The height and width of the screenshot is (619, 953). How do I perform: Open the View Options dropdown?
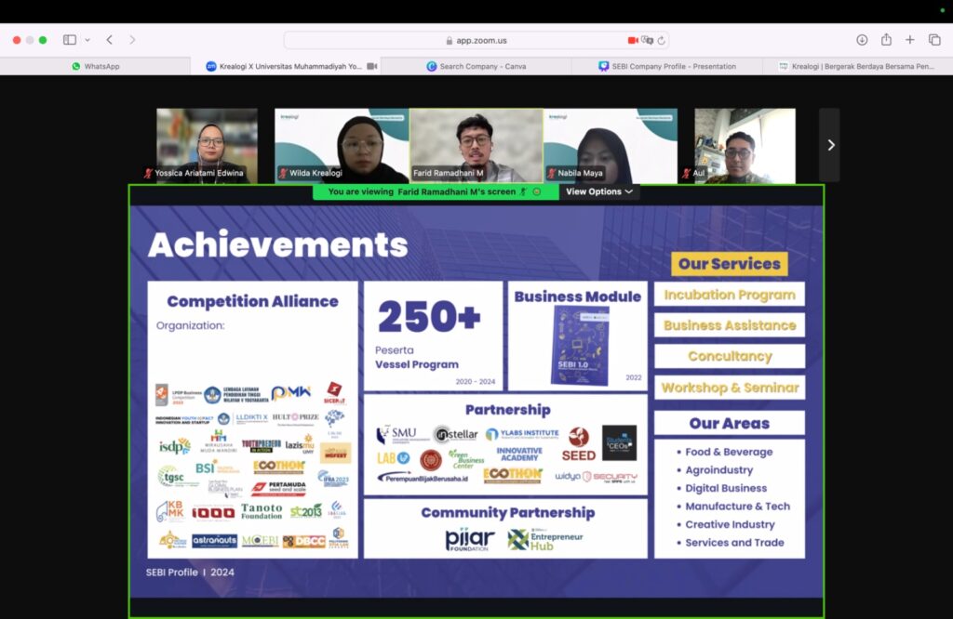coord(599,191)
